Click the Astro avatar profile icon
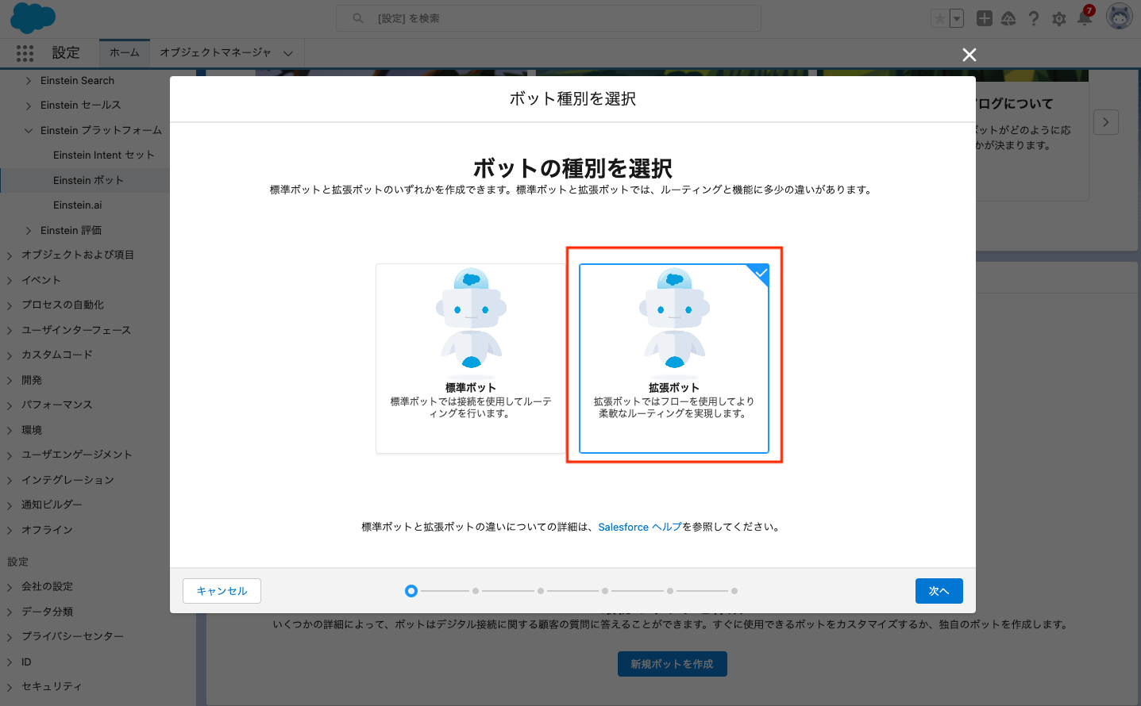Viewport: 1141px width, 706px height. pos(1118,16)
